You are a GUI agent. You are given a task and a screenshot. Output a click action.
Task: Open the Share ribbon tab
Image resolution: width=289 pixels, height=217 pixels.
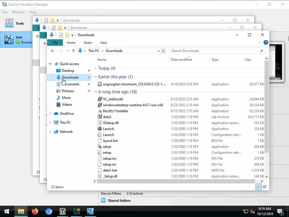point(87,43)
